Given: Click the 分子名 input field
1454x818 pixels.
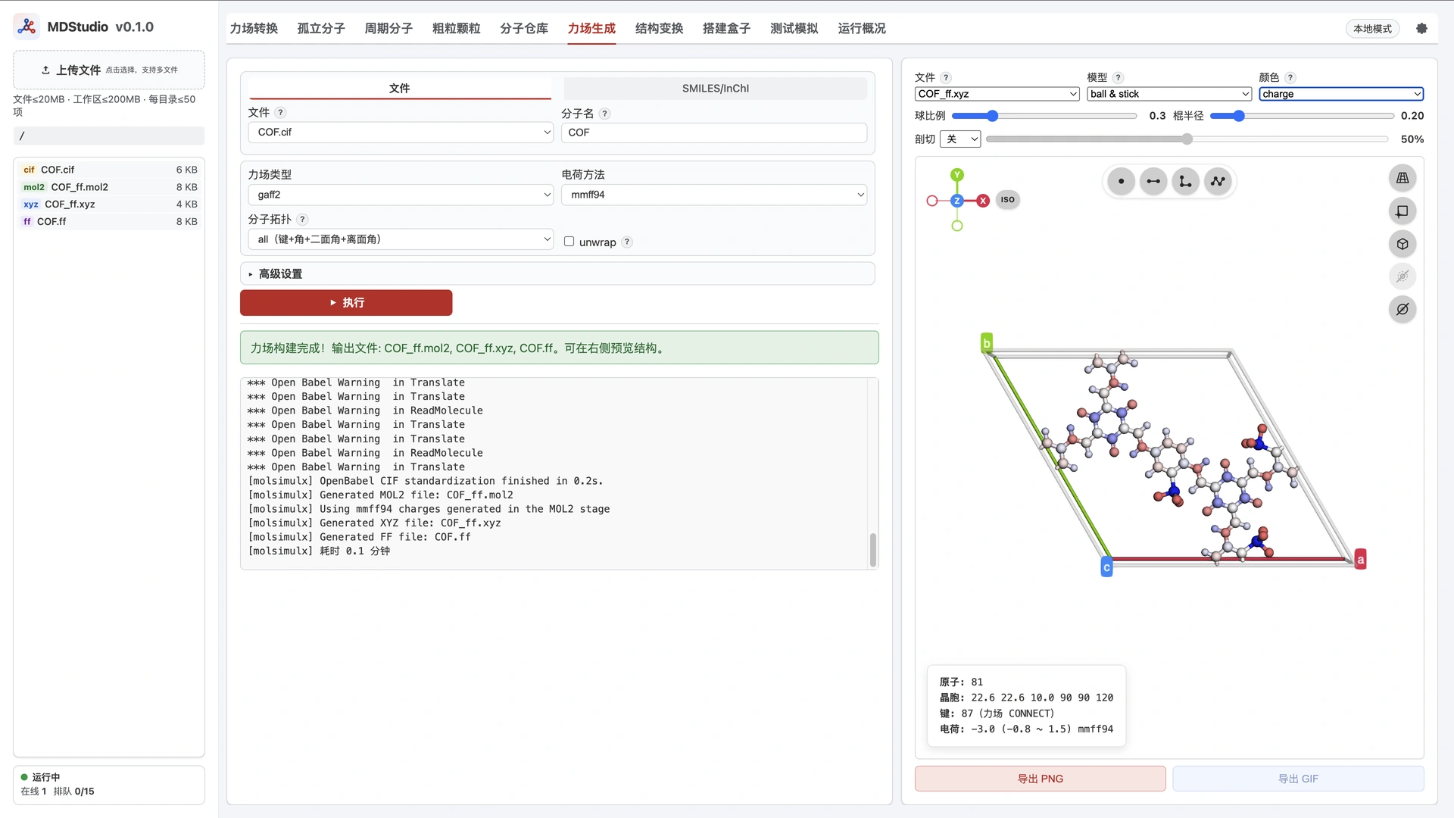Looking at the screenshot, I should click(x=714, y=133).
